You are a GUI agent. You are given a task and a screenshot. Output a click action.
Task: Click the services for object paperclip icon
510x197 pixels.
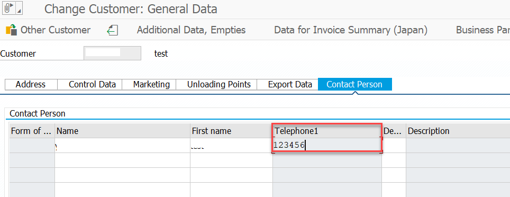tap(9, 8)
